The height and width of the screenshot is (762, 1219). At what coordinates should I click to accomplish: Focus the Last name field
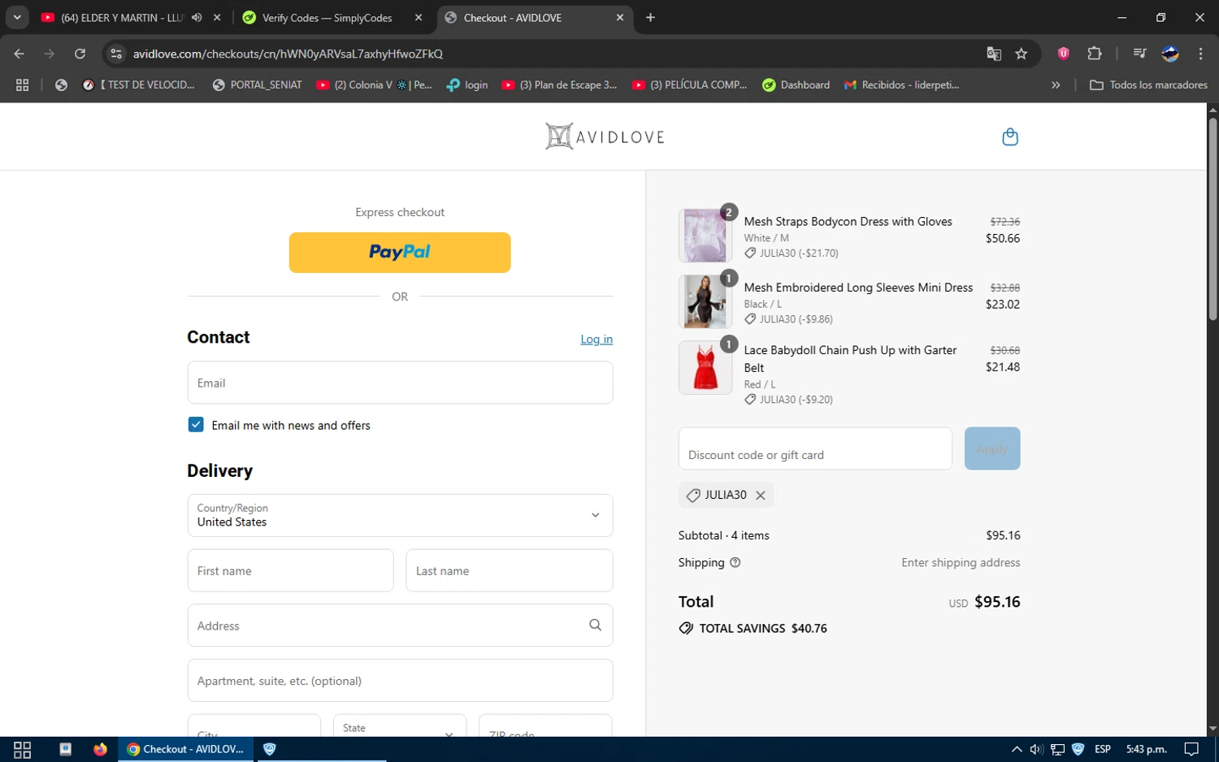point(509,570)
